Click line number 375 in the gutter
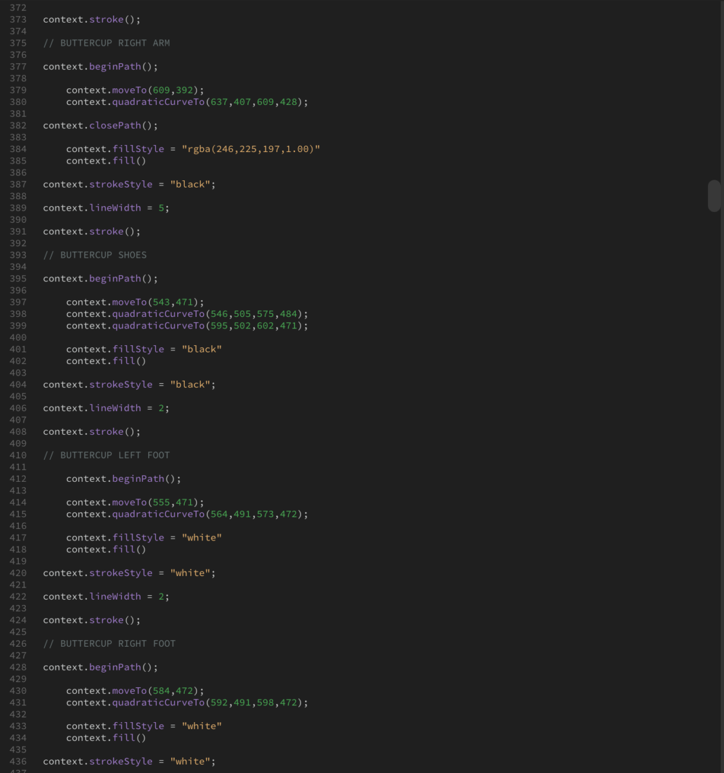This screenshot has height=773, width=724. pos(18,43)
